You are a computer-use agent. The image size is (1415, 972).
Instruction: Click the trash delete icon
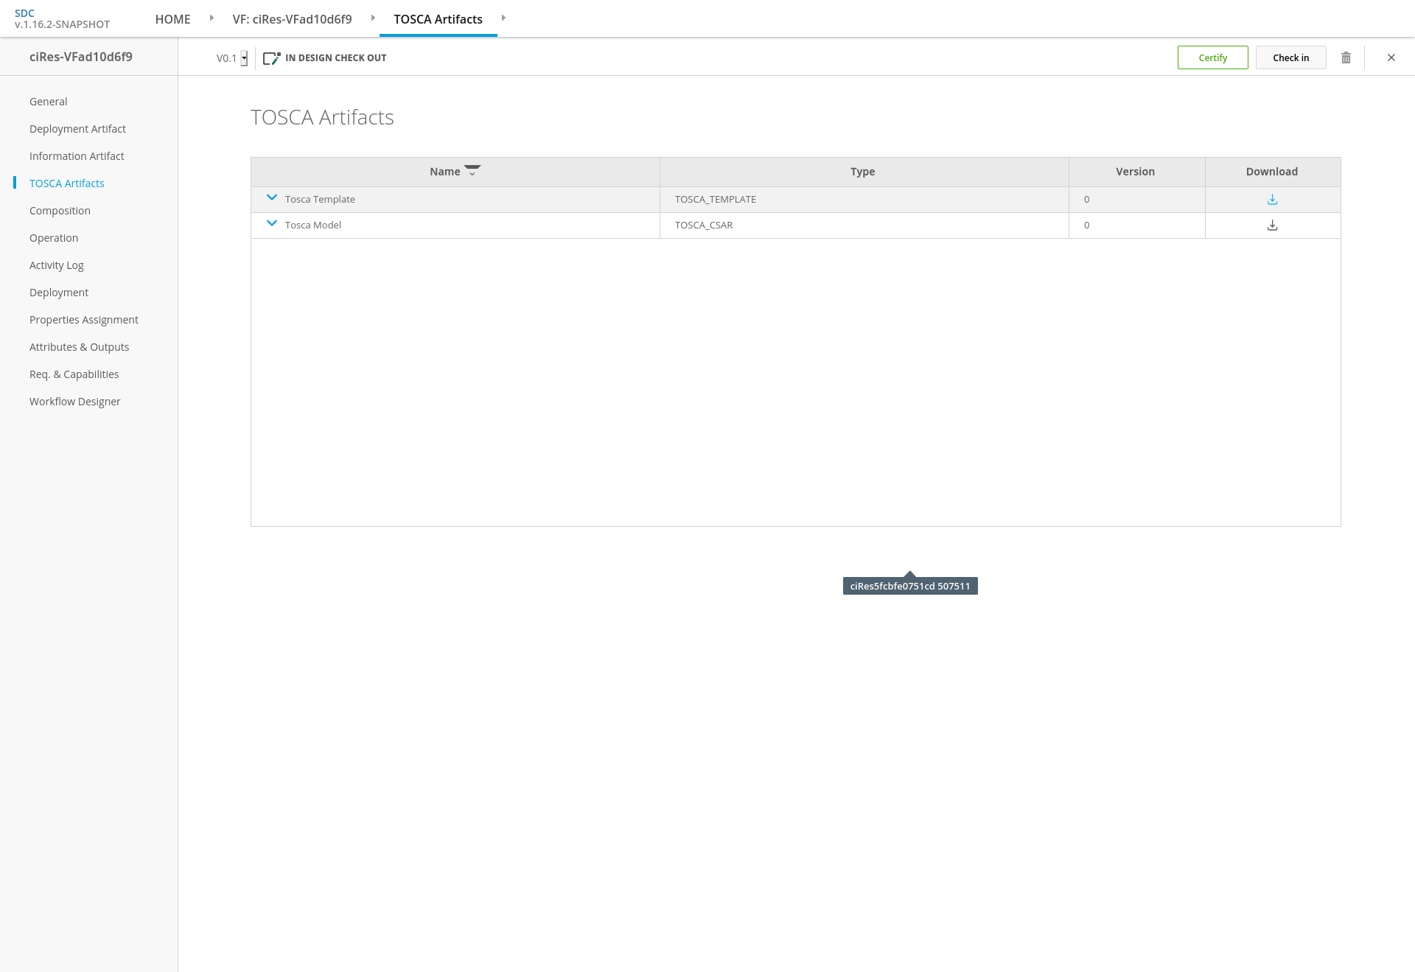[x=1346, y=57]
